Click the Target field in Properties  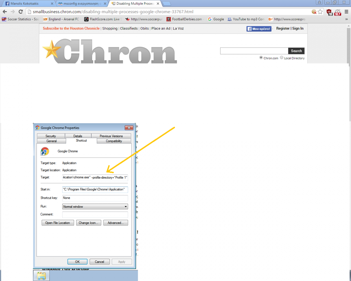tap(95, 177)
